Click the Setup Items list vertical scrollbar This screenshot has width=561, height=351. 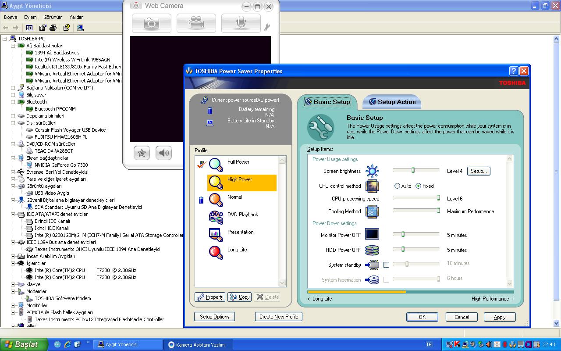(509, 221)
